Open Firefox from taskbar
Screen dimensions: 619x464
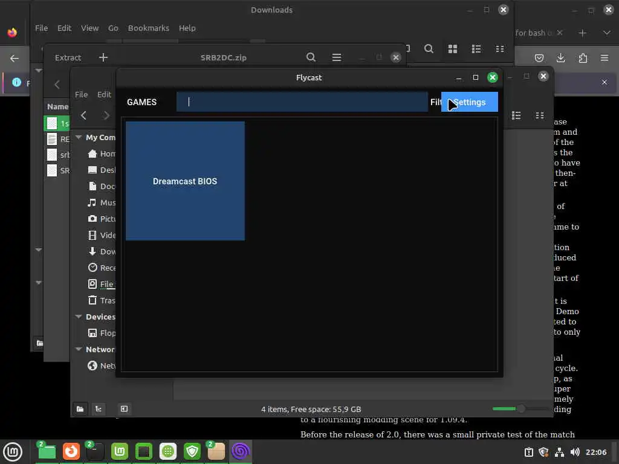pos(71,451)
